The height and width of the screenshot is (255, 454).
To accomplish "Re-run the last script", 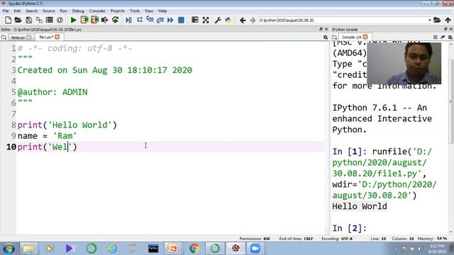I will click(115, 20).
